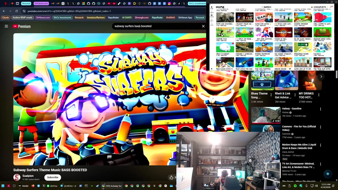Open the Netflix pinned tab
This screenshot has height=190, width=338.
point(6,3)
